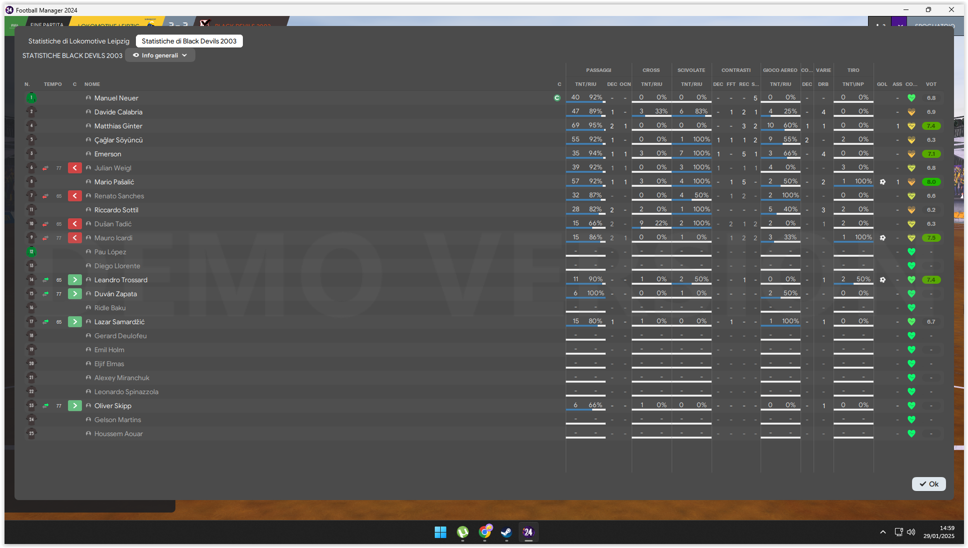
Task: Click the Ok confirmation button
Action: click(x=929, y=484)
